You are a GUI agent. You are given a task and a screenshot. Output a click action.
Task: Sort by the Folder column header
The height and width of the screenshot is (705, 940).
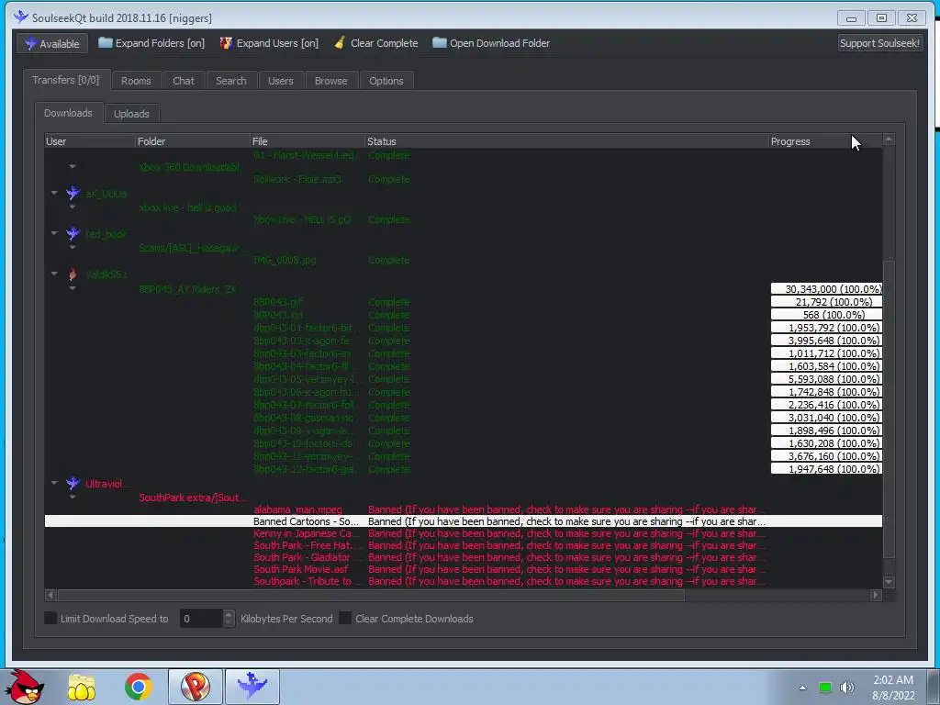[x=193, y=141]
